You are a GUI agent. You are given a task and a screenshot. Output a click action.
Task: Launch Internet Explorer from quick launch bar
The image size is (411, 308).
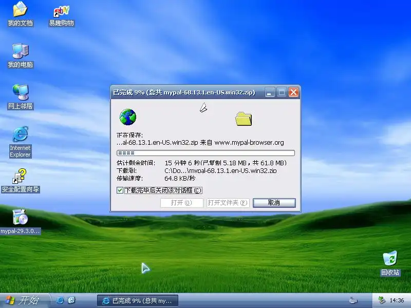click(60, 300)
